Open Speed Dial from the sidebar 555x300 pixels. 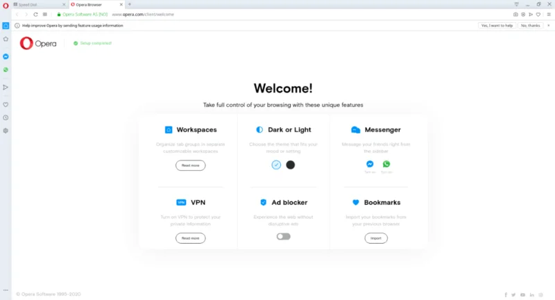tap(6, 39)
